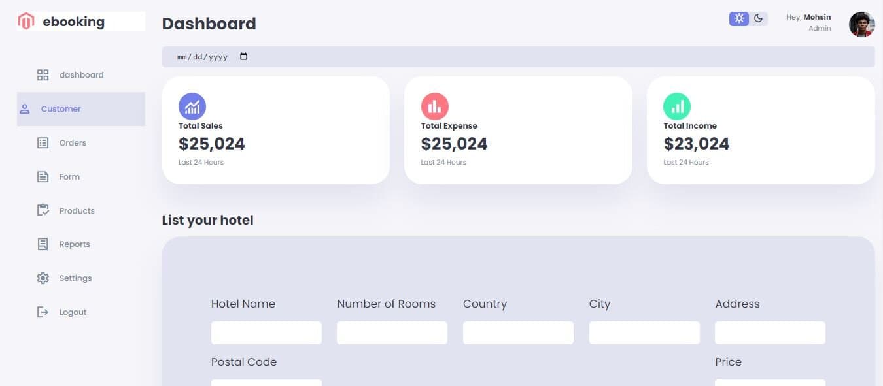Click the Orders list icon
Screen dimensions: 883x386
pyautogui.click(x=43, y=143)
